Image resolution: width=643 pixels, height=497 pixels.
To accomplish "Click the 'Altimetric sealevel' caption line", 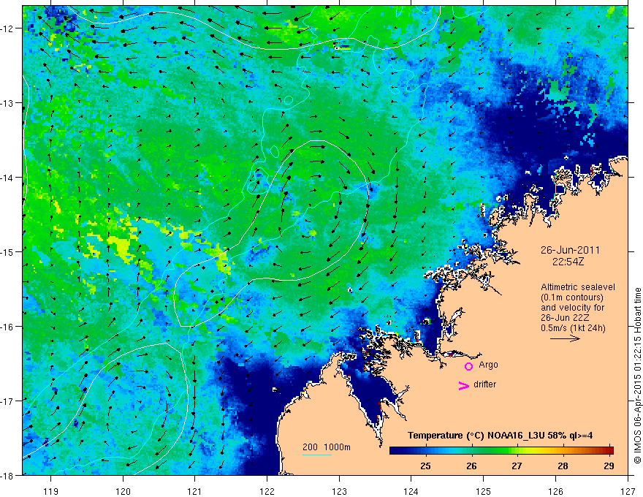I will pyautogui.click(x=578, y=287).
